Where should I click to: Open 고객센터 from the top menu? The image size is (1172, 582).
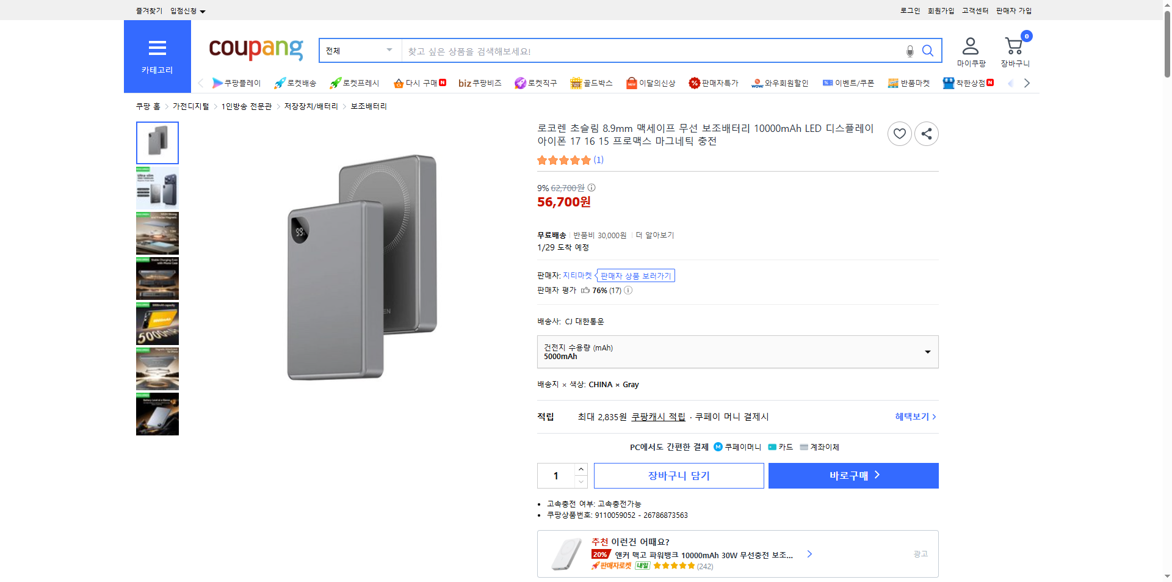coord(975,10)
